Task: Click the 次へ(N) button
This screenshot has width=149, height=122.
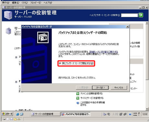Action: pyautogui.click(x=100, y=88)
